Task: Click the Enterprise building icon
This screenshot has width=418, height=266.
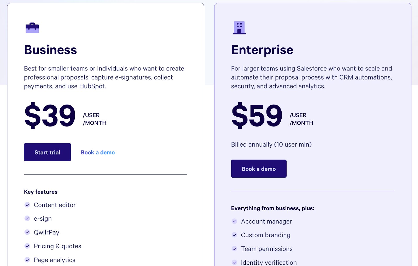Action: tap(239, 28)
